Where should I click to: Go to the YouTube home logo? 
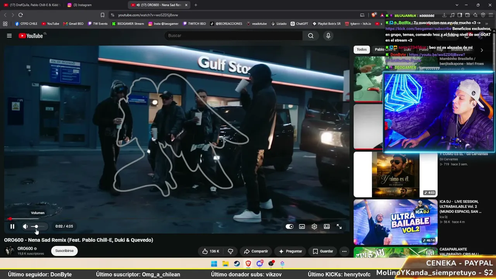pos(31,36)
